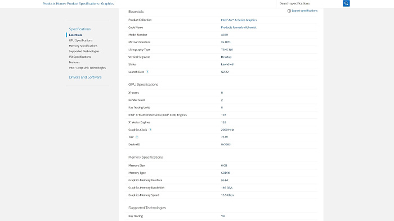Open Intel Arc A-Series Graphics collection link
394x221 pixels.
coord(239,20)
